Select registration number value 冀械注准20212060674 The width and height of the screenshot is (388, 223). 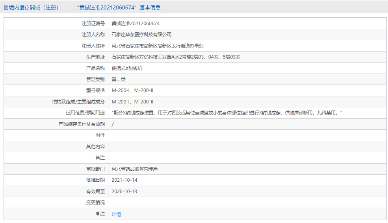click(136, 24)
